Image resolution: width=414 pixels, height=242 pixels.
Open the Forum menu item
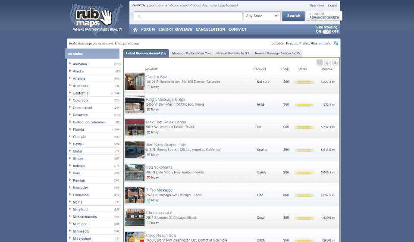pyautogui.click(x=148, y=29)
